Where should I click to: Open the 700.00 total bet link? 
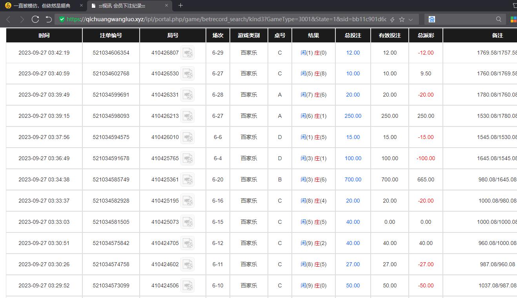353,180
